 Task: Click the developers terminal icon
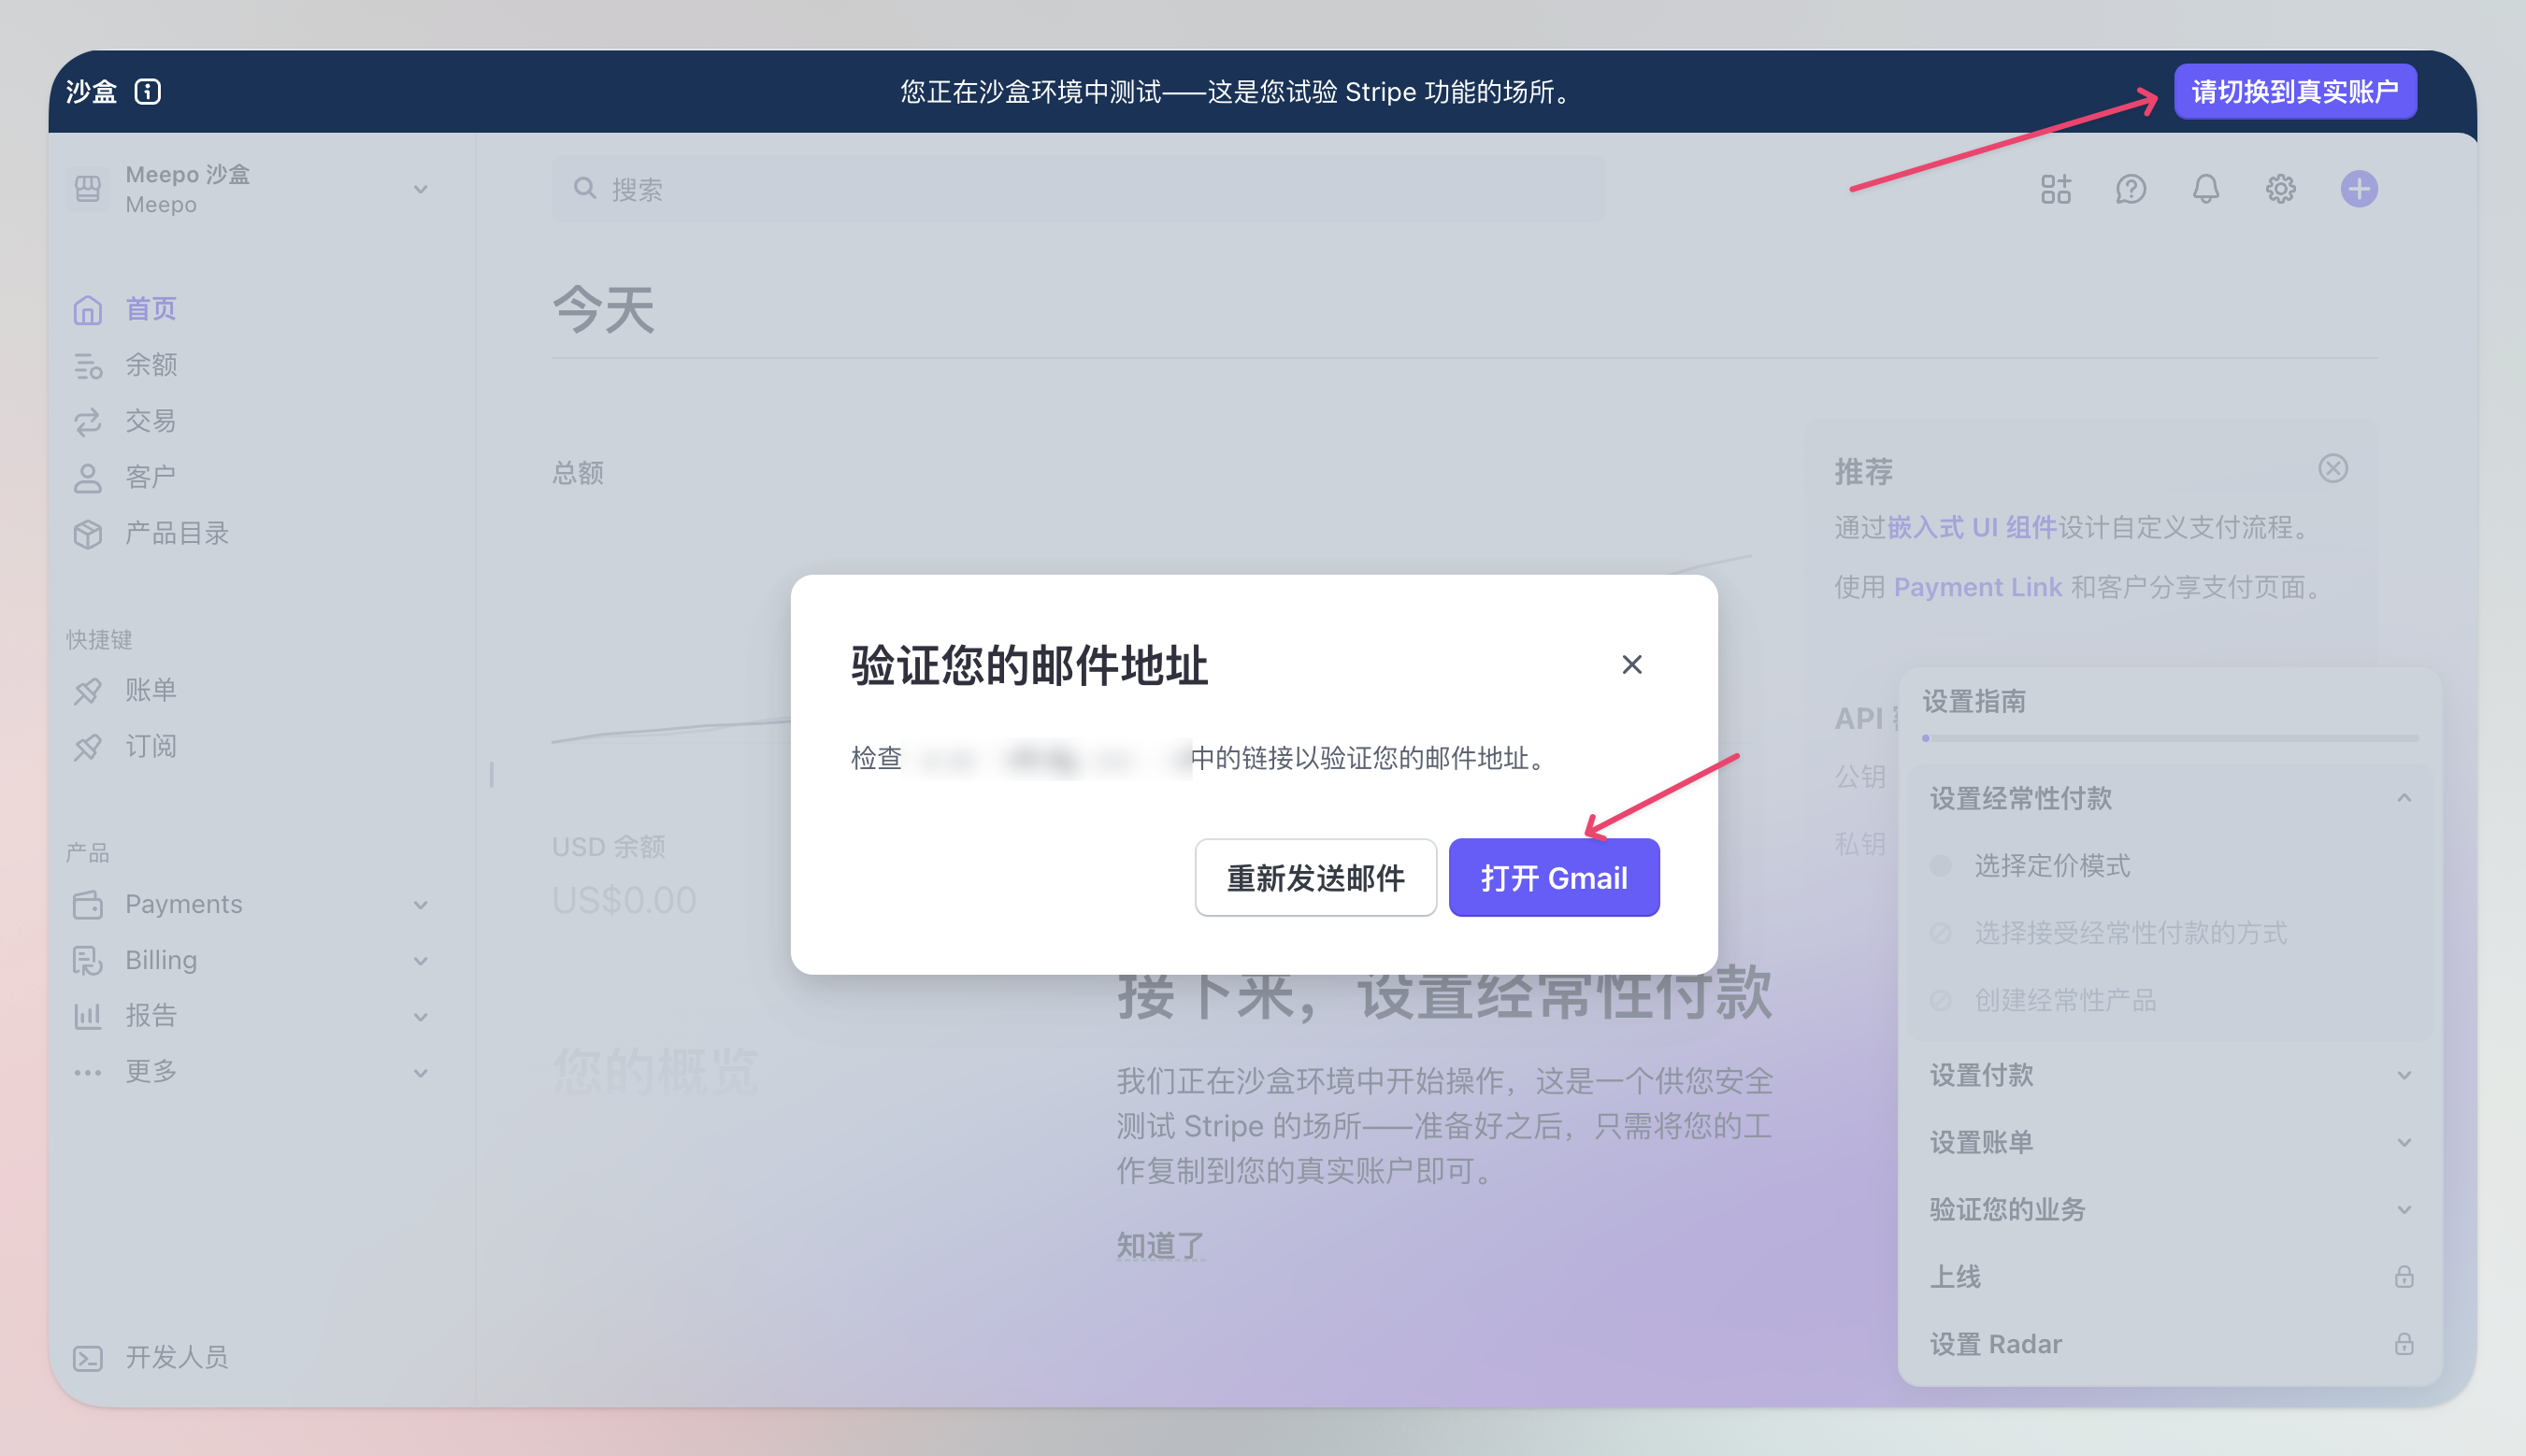[88, 1358]
